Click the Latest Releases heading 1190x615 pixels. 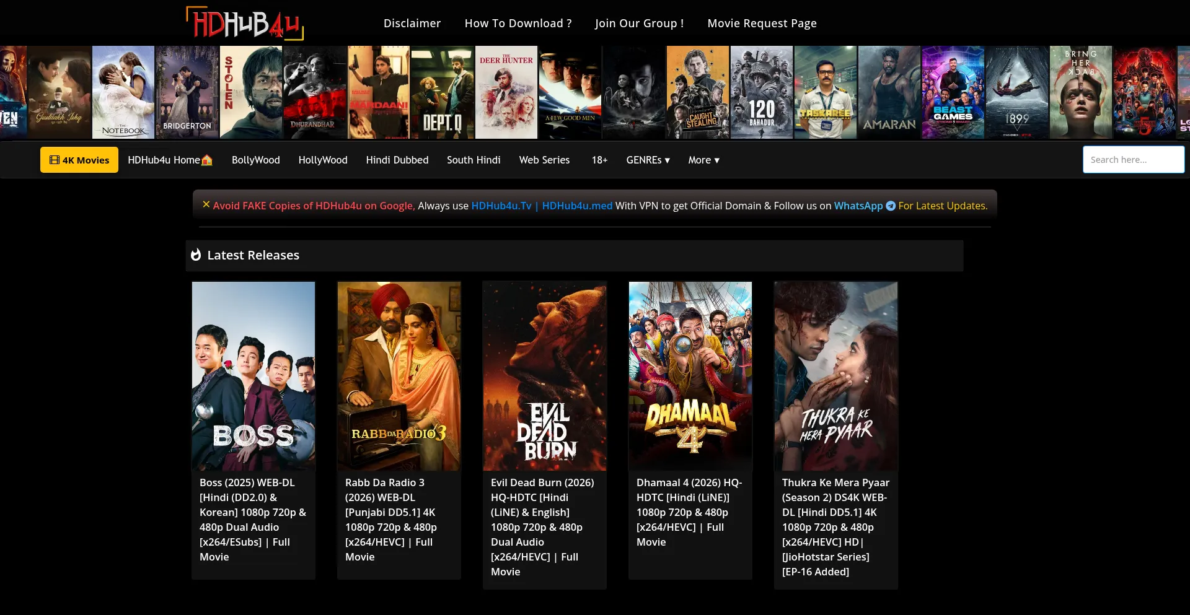point(253,255)
